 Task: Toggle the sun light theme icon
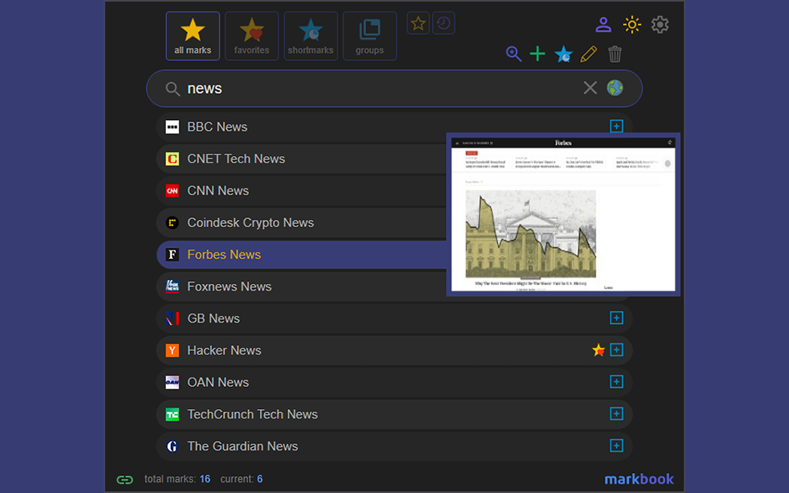(x=632, y=25)
